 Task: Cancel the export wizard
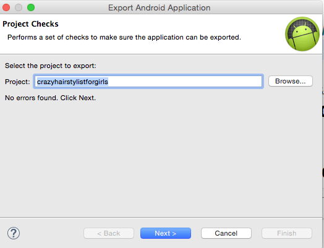[x=226, y=233]
